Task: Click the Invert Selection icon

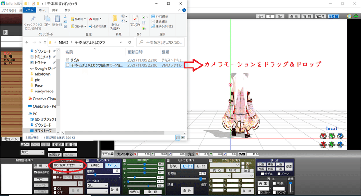Action: pos(153,27)
